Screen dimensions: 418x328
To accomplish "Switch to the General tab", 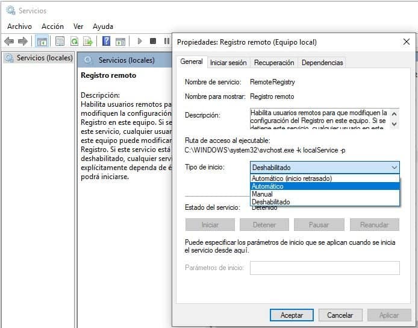I will click(x=192, y=61).
